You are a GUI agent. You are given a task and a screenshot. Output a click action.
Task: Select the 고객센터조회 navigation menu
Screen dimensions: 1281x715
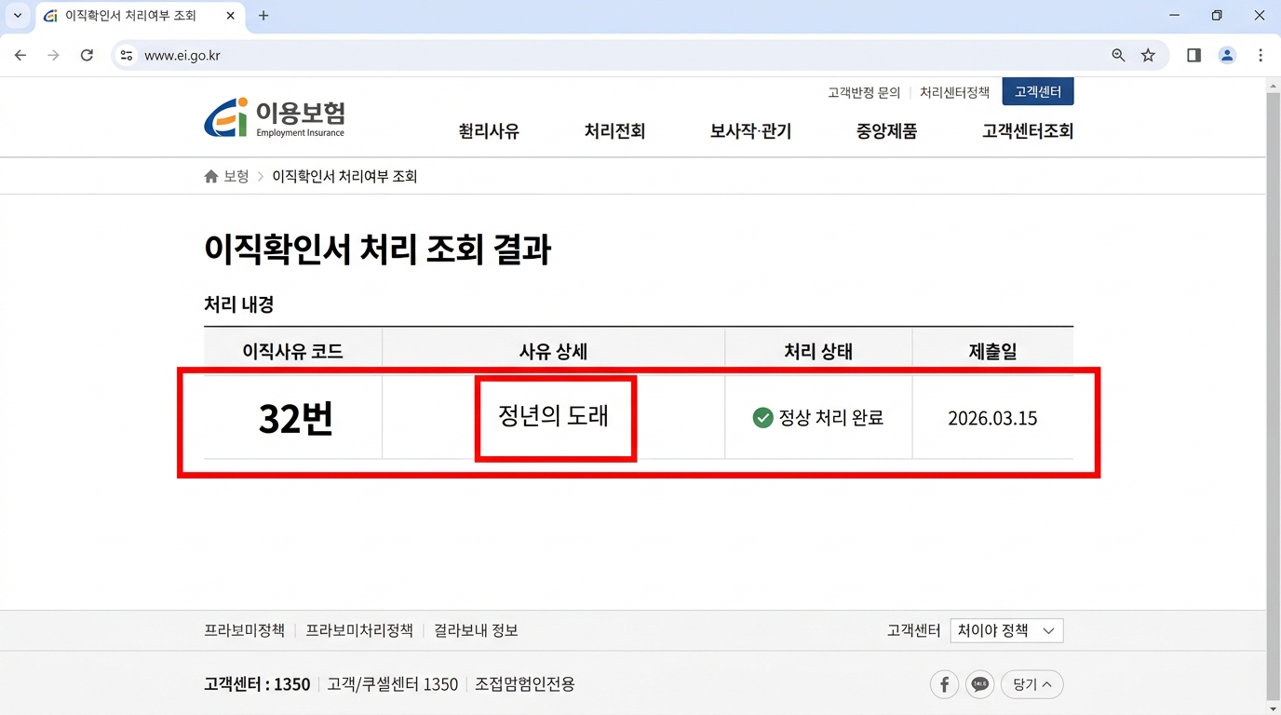pyautogui.click(x=1028, y=131)
